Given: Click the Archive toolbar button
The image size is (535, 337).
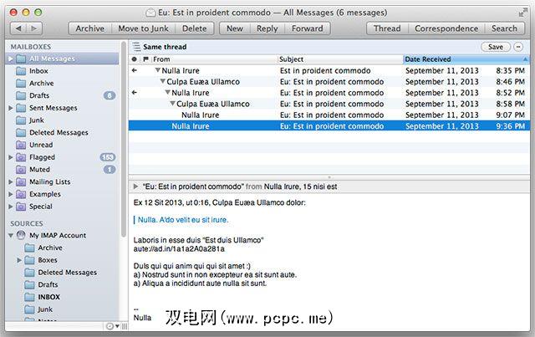Looking at the screenshot, I should pyautogui.click(x=90, y=28).
